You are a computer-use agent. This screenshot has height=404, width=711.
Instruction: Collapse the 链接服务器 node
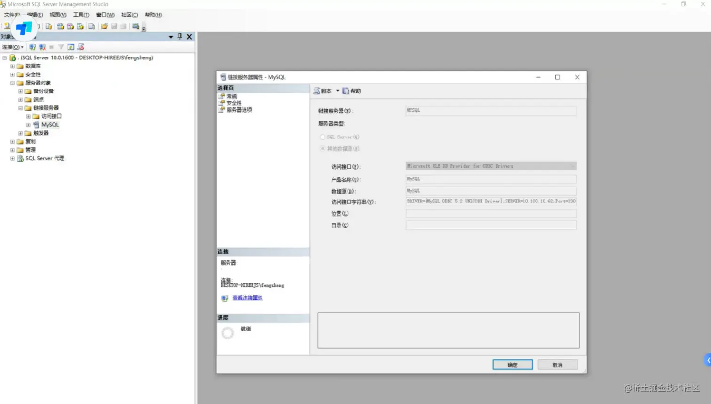pos(20,108)
